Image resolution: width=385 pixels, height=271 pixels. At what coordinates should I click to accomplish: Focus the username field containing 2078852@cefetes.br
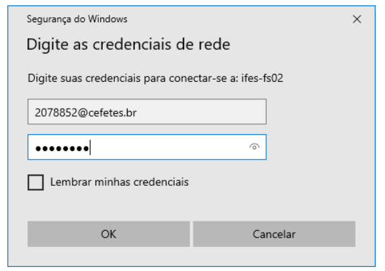click(147, 112)
